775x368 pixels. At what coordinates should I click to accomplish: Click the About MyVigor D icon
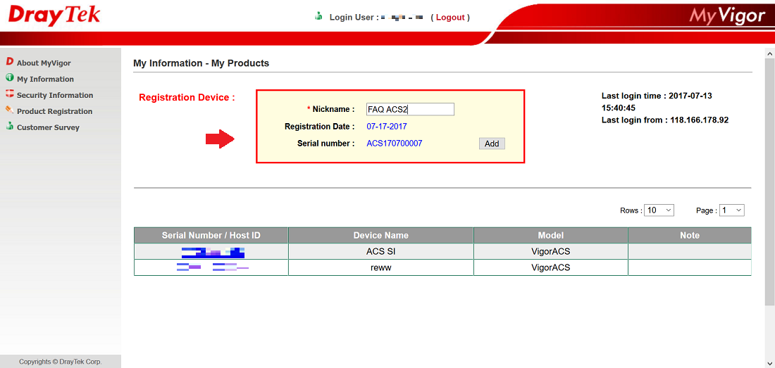click(x=9, y=62)
